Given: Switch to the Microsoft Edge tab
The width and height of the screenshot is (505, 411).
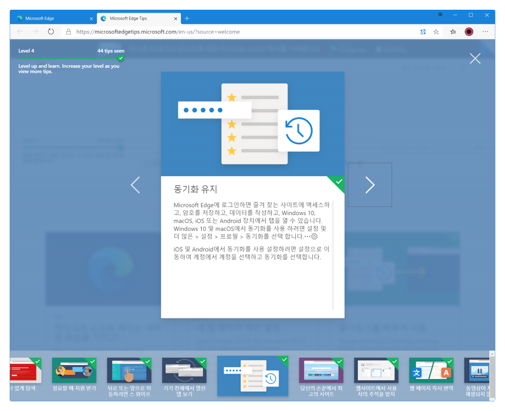Looking at the screenshot, I should [51, 18].
